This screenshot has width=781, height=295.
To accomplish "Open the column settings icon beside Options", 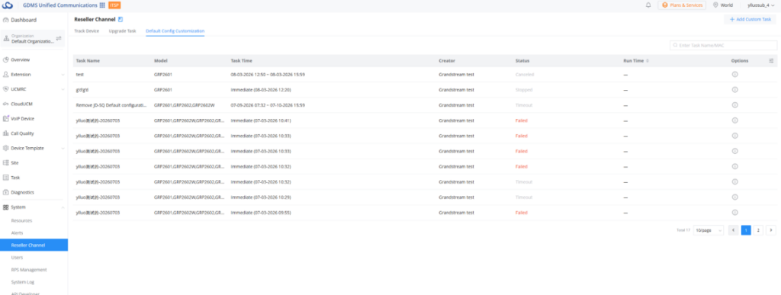I will 771,61.
